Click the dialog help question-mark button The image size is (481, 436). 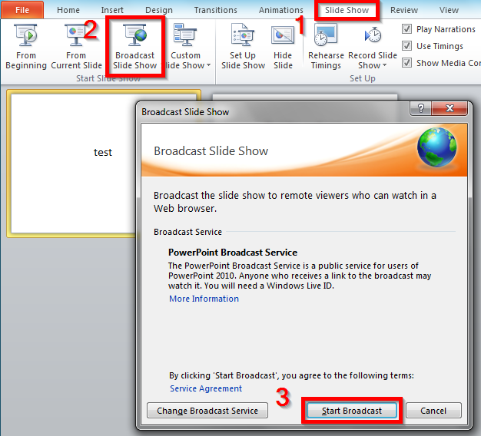[420, 108]
